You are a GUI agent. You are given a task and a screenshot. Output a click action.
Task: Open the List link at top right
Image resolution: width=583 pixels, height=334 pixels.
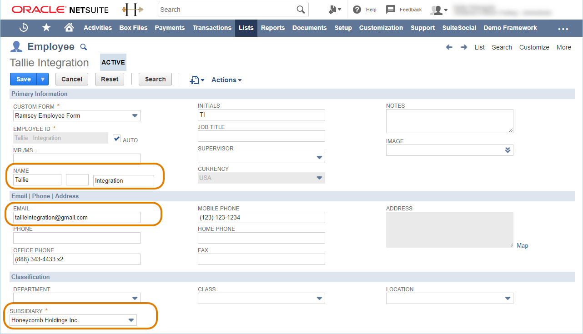tap(480, 47)
